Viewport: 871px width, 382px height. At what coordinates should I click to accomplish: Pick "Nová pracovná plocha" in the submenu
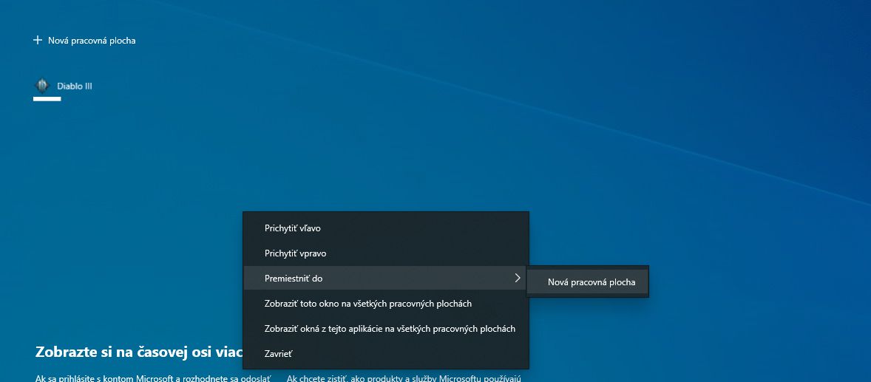(588, 282)
